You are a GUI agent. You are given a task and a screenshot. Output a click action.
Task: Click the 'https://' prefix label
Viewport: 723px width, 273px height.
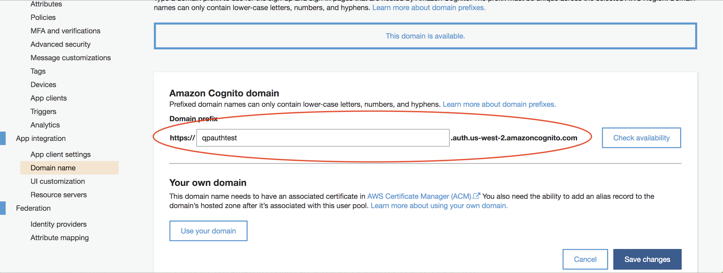(182, 138)
